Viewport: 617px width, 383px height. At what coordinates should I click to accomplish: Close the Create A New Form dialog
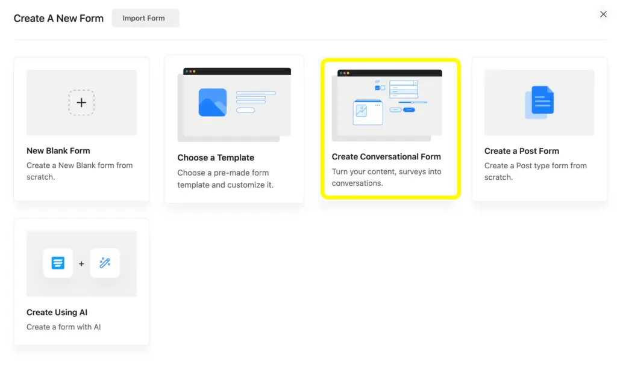tap(603, 14)
